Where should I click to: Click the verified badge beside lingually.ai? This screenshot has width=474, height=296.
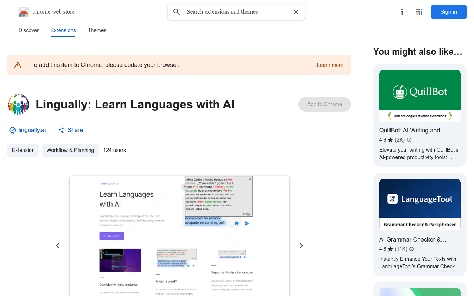13,130
